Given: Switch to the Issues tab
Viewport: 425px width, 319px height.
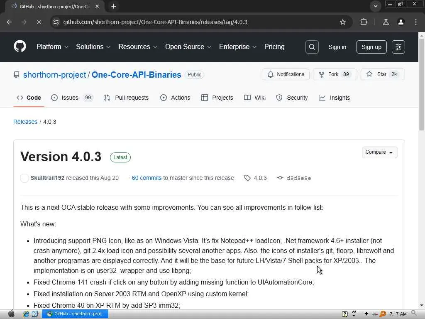Looking at the screenshot, I should point(72,98).
